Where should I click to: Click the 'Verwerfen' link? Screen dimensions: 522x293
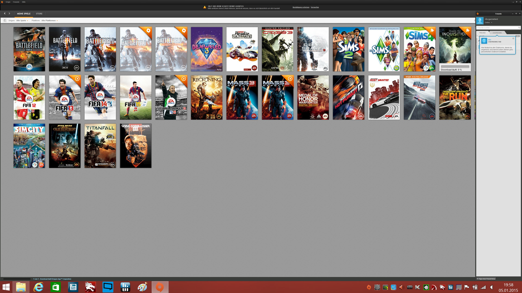click(x=315, y=7)
